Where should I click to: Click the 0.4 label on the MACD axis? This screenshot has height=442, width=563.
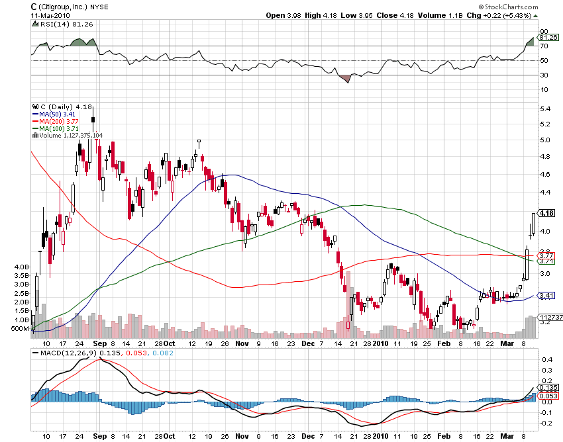(x=547, y=359)
